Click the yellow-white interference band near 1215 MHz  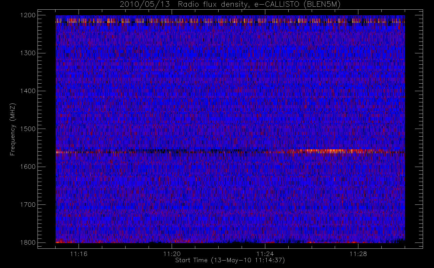coord(230,20)
